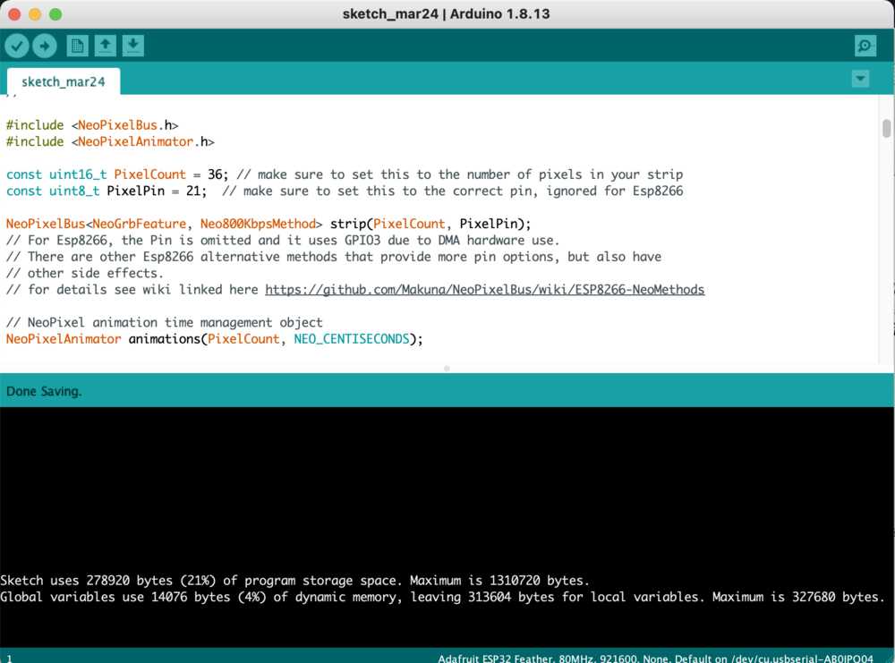
Task: Select the sketch_mar24 tab
Action: (x=64, y=81)
